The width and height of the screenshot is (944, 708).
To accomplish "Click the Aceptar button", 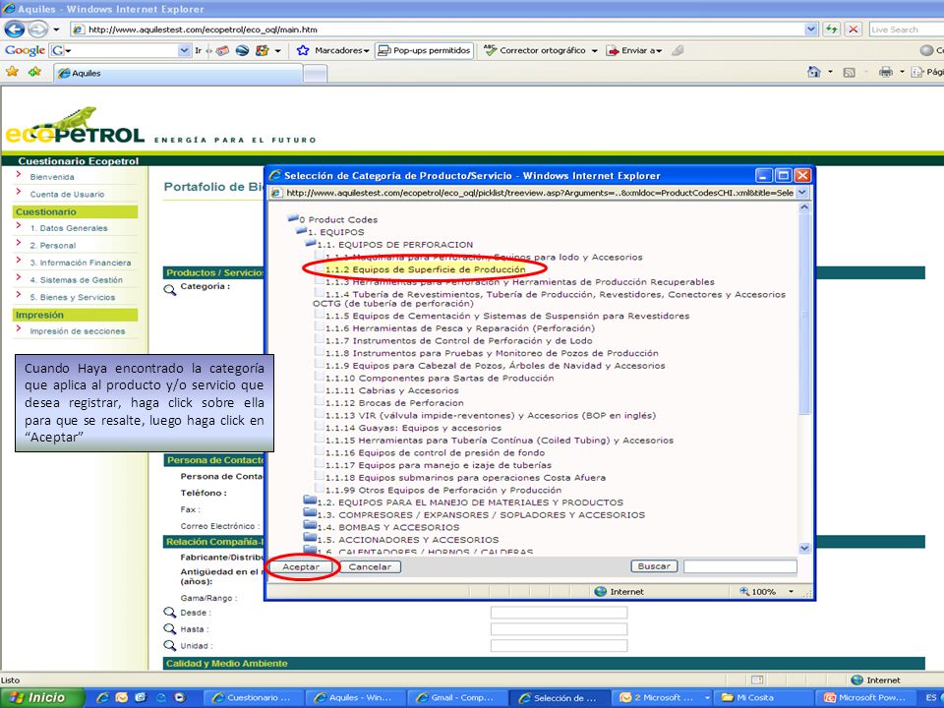I will tap(301, 566).
